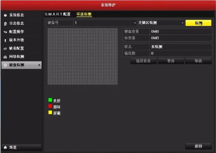Image resolution: width=216 pixels, height=153 pixels.
Task: Open the 关键区检测 detection type dropdown
Action: pyautogui.click(x=160, y=23)
